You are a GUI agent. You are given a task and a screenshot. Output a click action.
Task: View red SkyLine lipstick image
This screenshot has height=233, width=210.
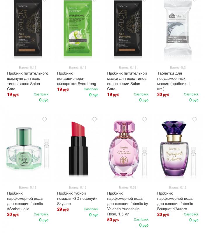coord(78,148)
